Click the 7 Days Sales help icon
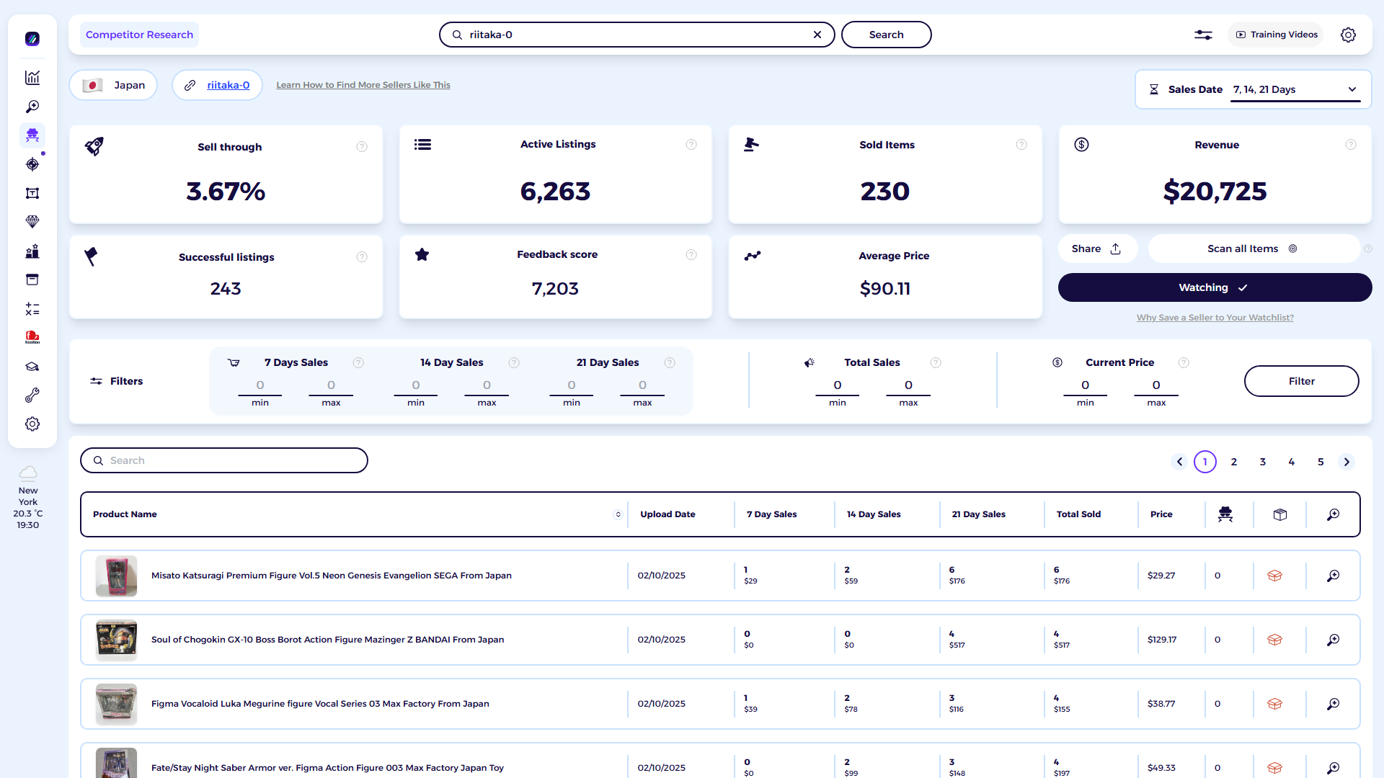Viewport: 1384px width, 778px height. click(x=358, y=362)
